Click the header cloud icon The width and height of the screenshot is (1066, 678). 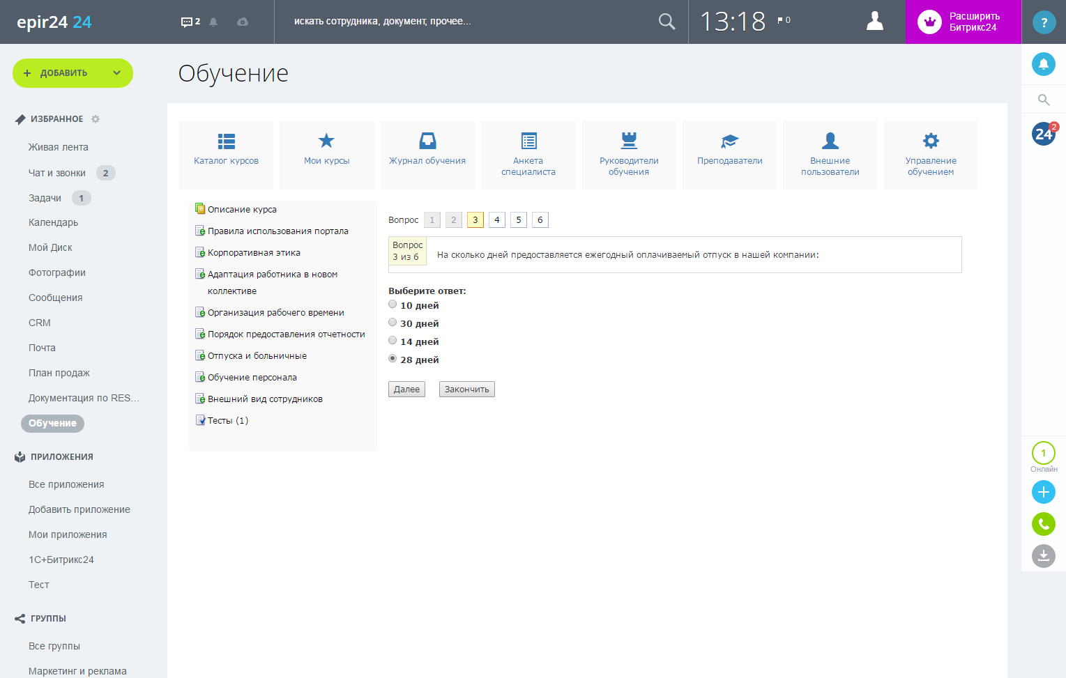click(243, 22)
